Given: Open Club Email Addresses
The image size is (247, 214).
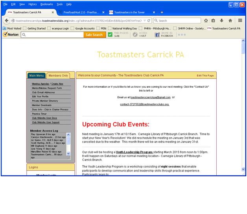Looking at the screenshot, I should click(x=43, y=92).
